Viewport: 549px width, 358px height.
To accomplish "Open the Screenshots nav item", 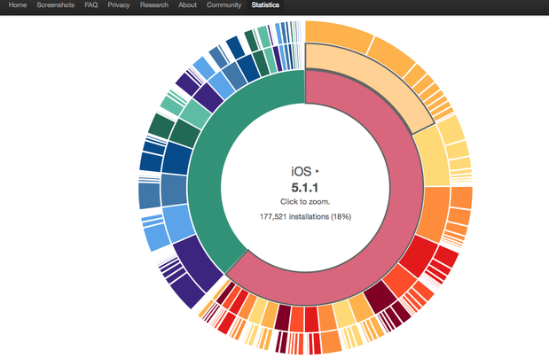I will (x=56, y=5).
